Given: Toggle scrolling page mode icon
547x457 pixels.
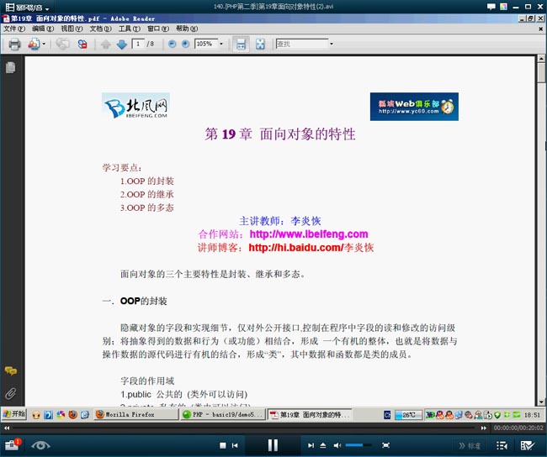Looking at the screenshot, I should click(241, 45).
